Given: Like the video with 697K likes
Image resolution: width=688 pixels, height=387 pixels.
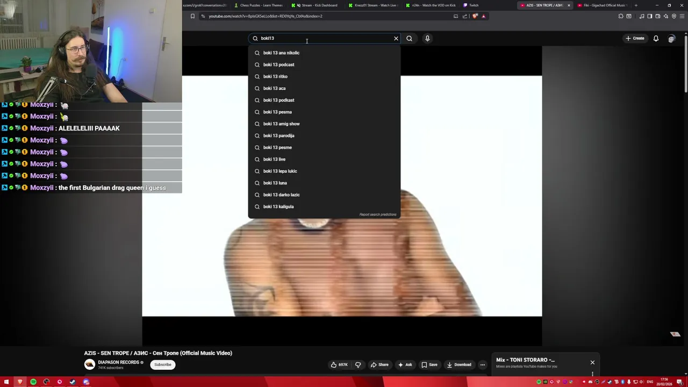Looking at the screenshot, I should click(x=339, y=364).
